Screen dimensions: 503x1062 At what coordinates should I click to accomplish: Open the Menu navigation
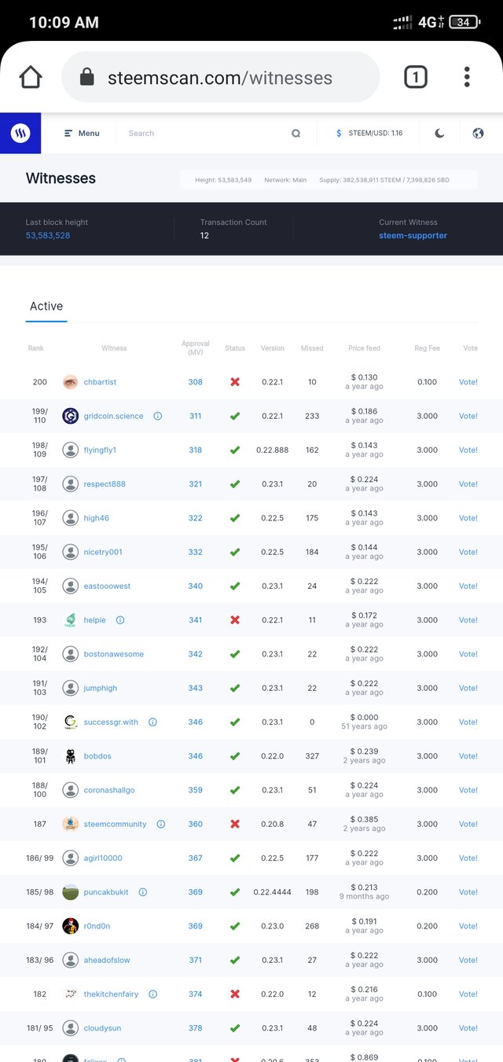click(82, 134)
